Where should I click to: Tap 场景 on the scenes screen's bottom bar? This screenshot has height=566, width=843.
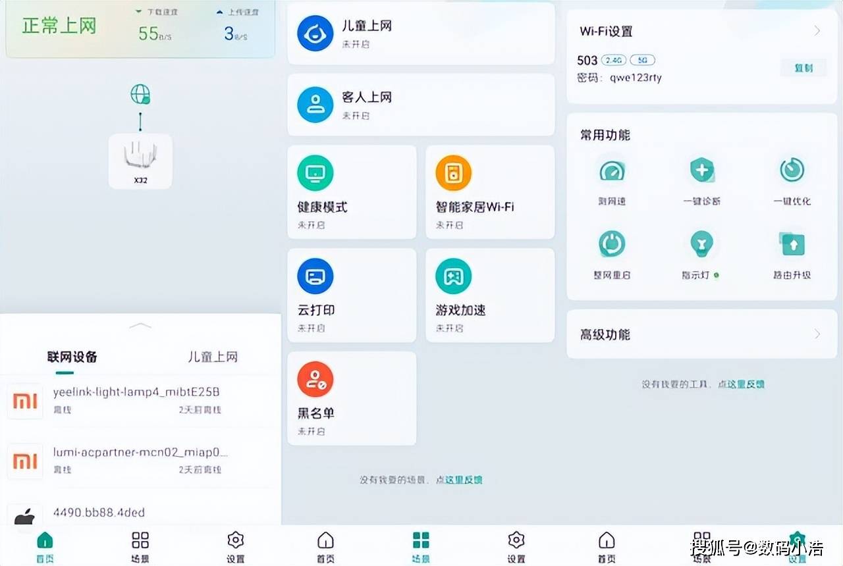pos(421,548)
